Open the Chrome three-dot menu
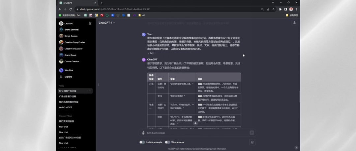Viewport: 356px width, 151px height. click(296, 9)
